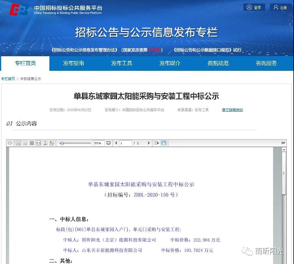Screen dimensions: 294x264
Task: Click the fit-to-width icon
Action: tap(38, 143)
